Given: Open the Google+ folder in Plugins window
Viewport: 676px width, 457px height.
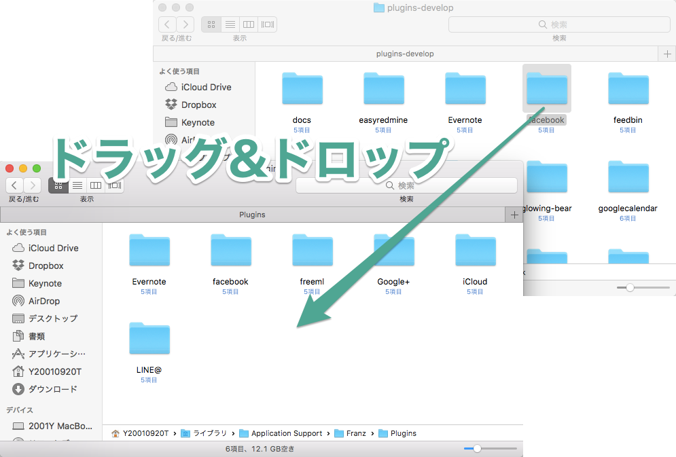Looking at the screenshot, I should coord(393,251).
